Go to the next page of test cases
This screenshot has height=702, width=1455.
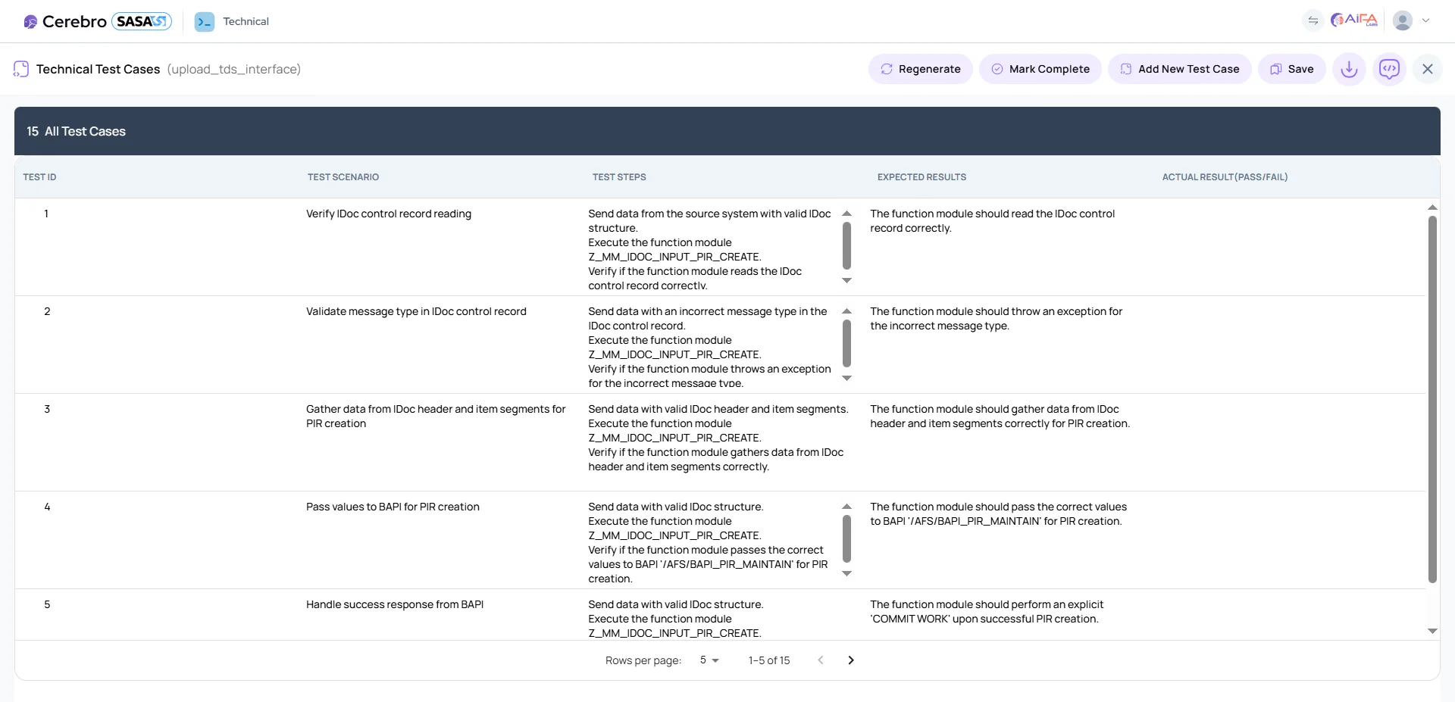coord(851,660)
